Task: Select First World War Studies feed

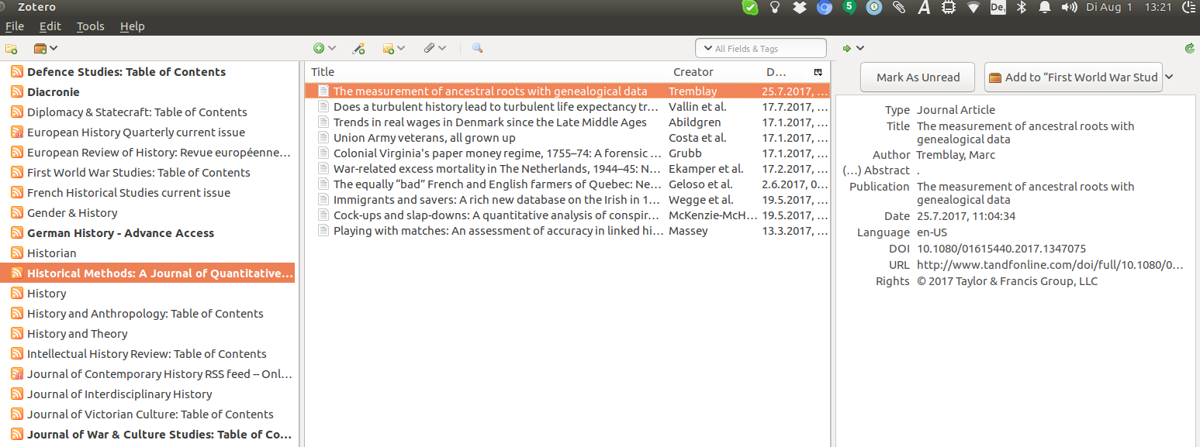Action: 147,173
